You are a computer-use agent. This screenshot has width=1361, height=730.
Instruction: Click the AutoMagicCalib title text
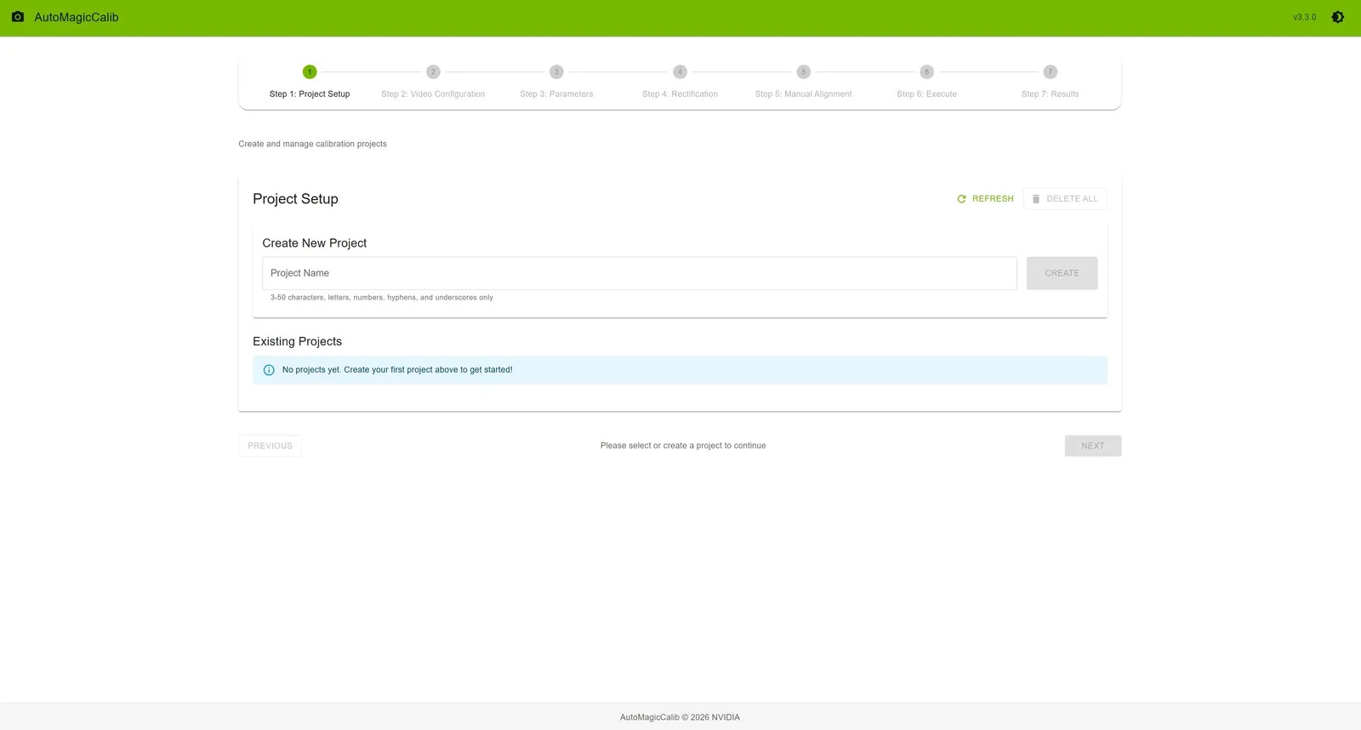pyautogui.click(x=77, y=17)
